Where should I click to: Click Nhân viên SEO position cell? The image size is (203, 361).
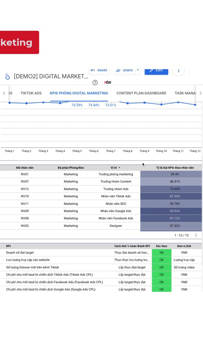point(116,204)
